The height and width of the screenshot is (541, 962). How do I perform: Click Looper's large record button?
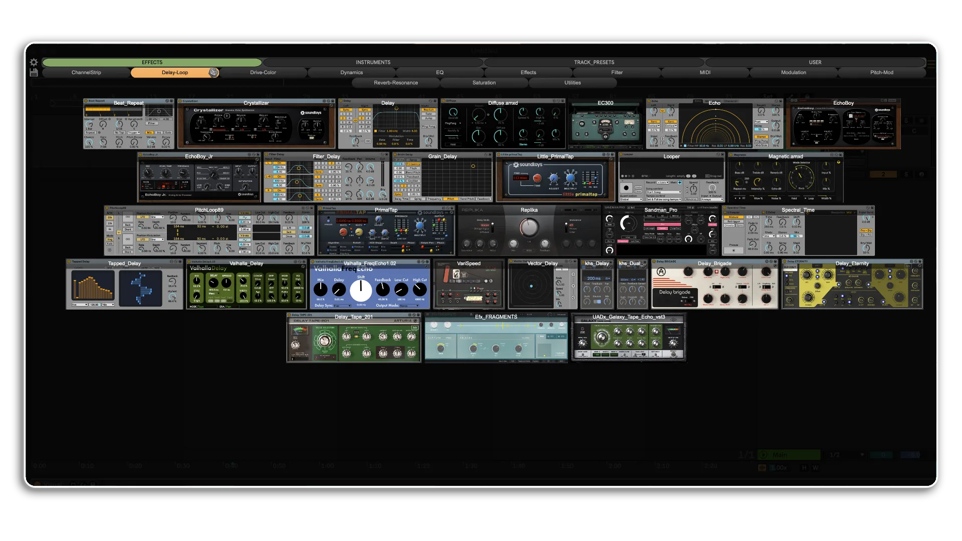point(626,188)
